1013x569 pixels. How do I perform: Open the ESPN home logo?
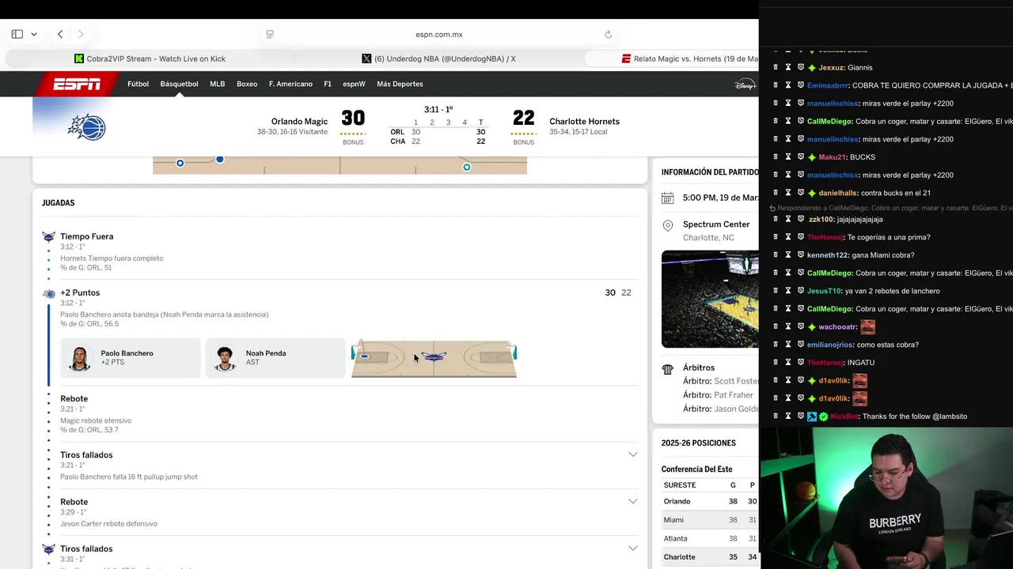coord(77,84)
